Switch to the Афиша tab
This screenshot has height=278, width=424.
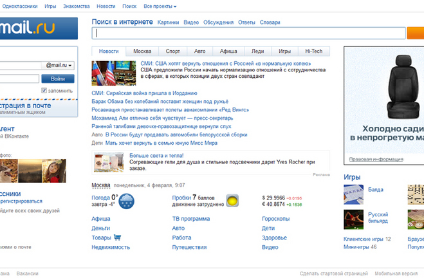coord(228,51)
